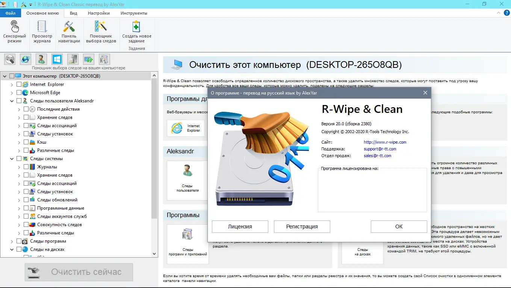Switch to the Вид tab
Image resolution: width=511 pixels, height=288 pixels.
click(x=74, y=13)
